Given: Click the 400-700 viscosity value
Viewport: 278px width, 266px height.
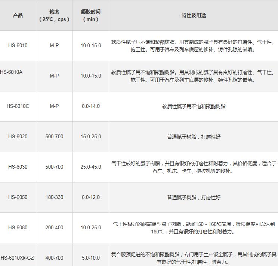Looking at the screenshot, I should tap(54, 258).
